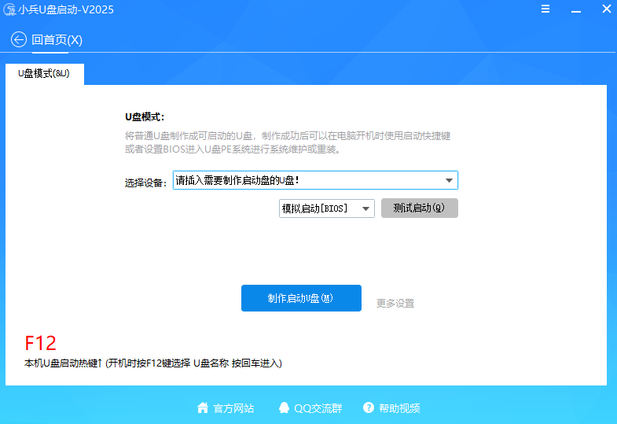
Task: Open the 选择设备 device dropdown
Action: coord(315,180)
